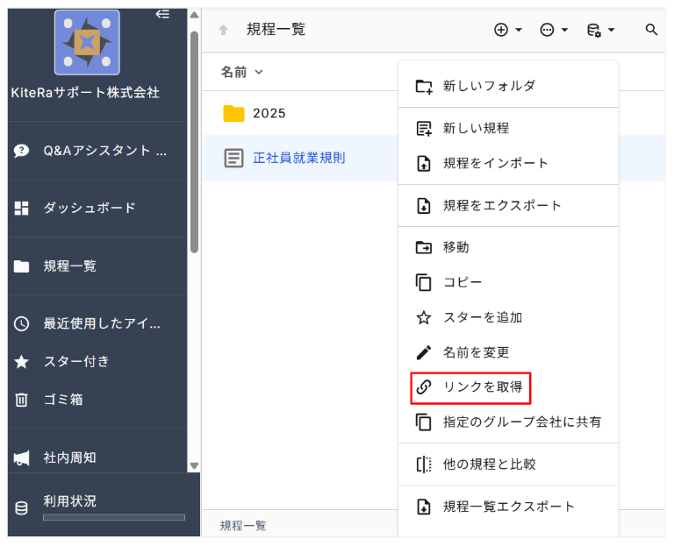Select 指定のグループ会社に共有
Screen dimensions: 674x546
pyautogui.click(x=508, y=422)
